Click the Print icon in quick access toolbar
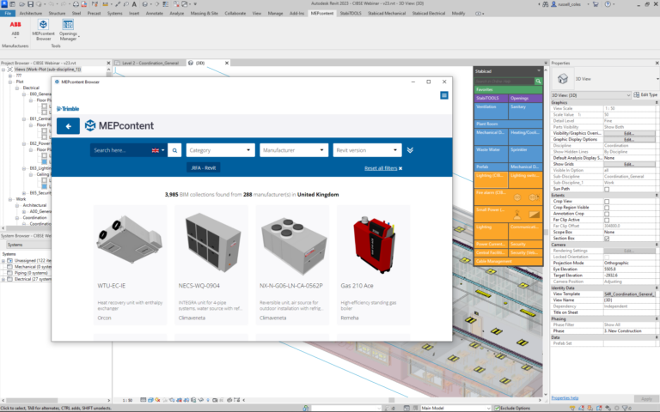Viewport: 660px width, 412px height. point(76,3)
